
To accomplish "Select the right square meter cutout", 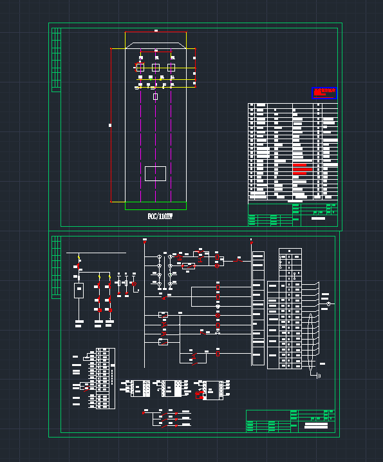I will [171, 68].
